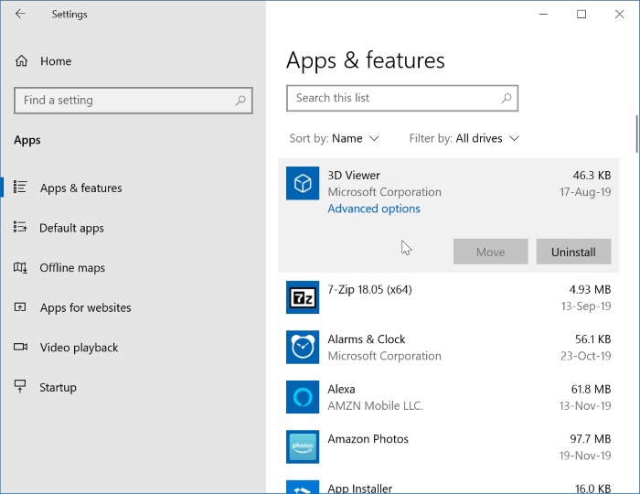Click the Uninstall button for 3D Viewer
The height and width of the screenshot is (494, 640).
click(573, 252)
